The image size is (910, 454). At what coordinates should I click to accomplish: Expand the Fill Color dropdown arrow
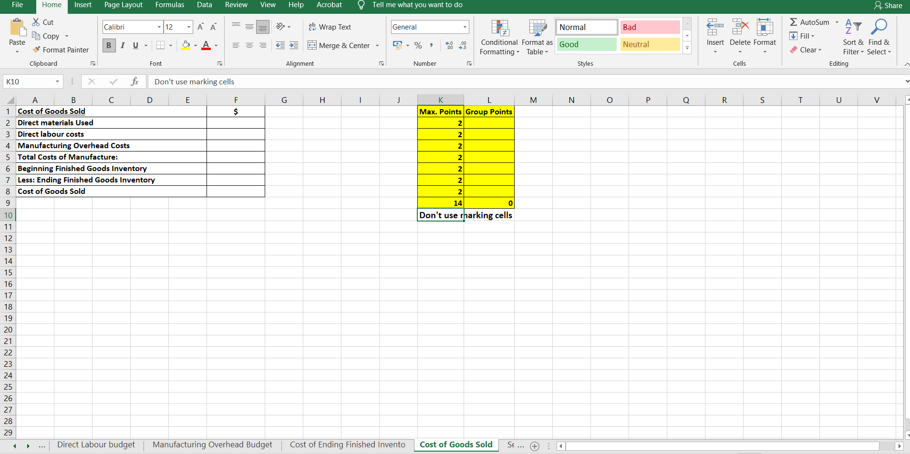point(195,45)
